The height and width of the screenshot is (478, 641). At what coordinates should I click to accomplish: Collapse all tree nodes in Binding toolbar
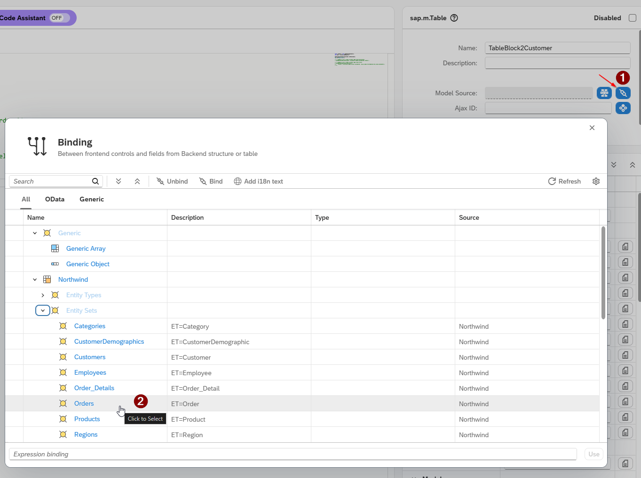[x=137, y=181]
